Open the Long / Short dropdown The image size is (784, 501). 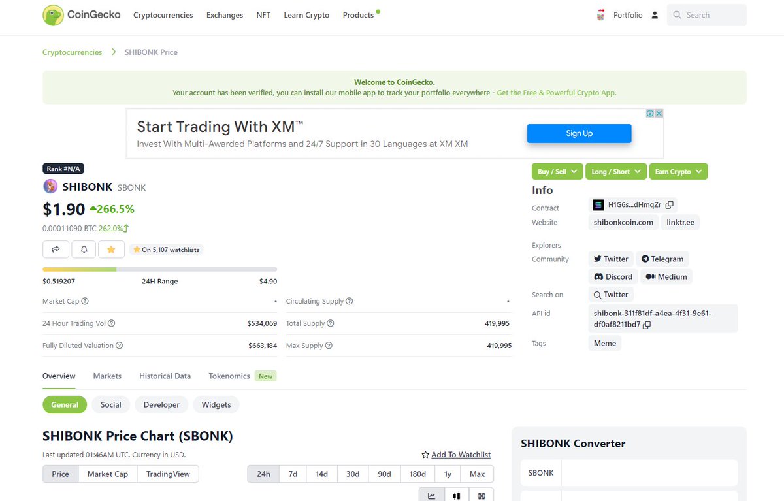click(616, 172)
